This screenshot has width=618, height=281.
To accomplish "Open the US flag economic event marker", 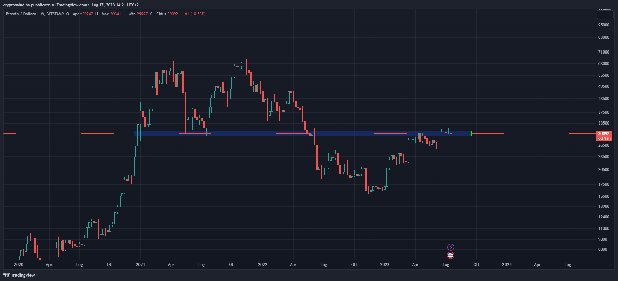I will point(451,255).
